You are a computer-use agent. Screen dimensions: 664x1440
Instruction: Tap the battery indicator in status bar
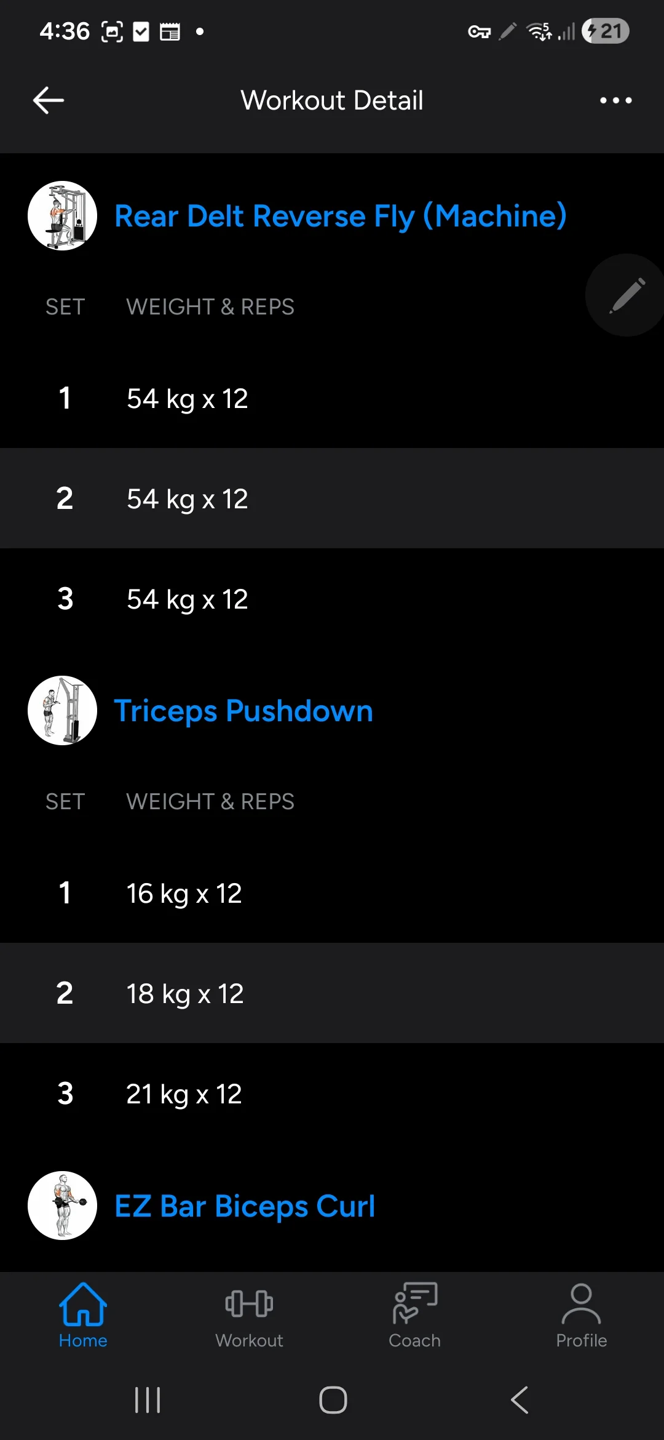point(605,31)
